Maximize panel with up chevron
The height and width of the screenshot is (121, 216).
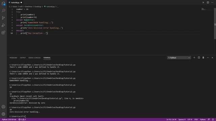pyautogui.click(x=208, y=57)
